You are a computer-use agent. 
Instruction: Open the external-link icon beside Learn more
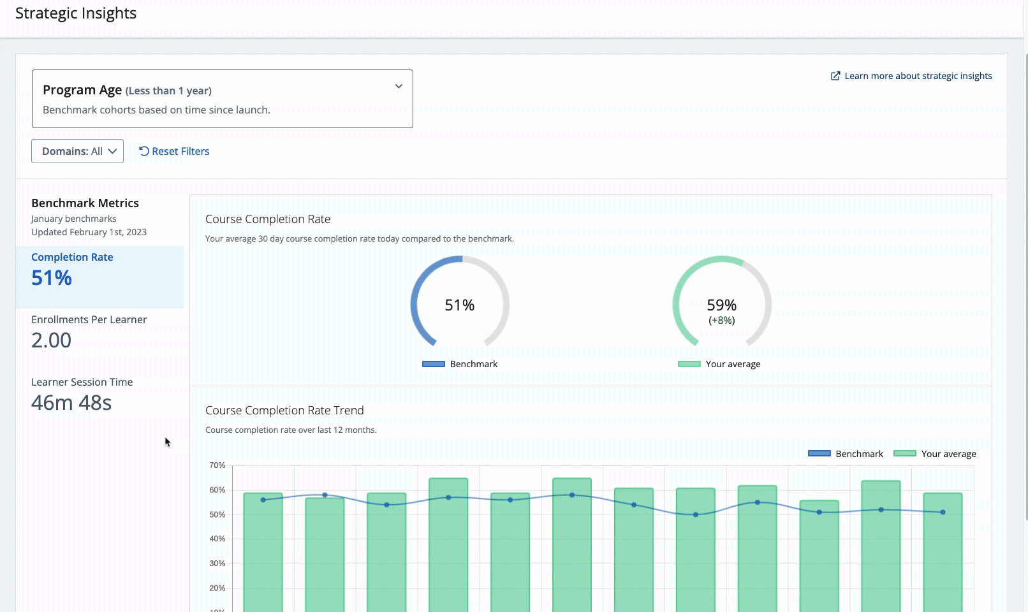coord(835,76)
